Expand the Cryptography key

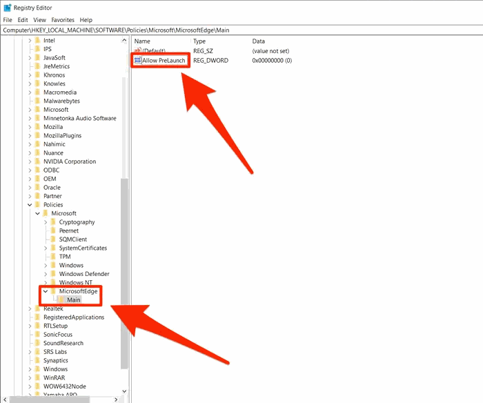[46, 222]
